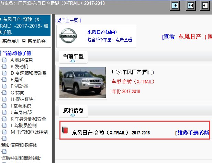Click the Nissan logo image

[x=68, y=35]
